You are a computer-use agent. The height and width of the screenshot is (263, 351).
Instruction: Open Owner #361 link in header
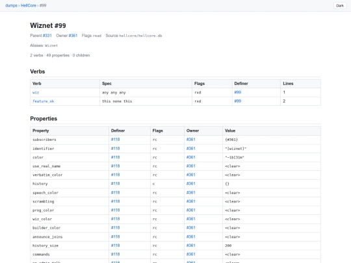[73, 36]
